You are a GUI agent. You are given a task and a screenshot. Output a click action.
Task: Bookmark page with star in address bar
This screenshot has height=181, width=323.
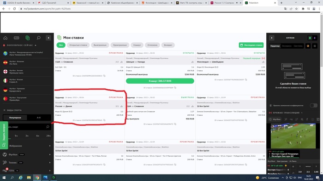(296, 9)
